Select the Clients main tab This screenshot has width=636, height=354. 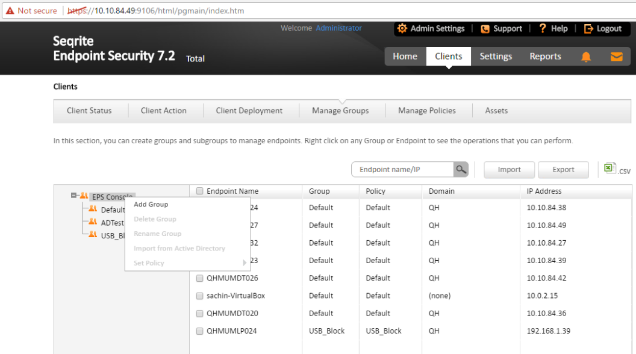click(x=448, y=57)
